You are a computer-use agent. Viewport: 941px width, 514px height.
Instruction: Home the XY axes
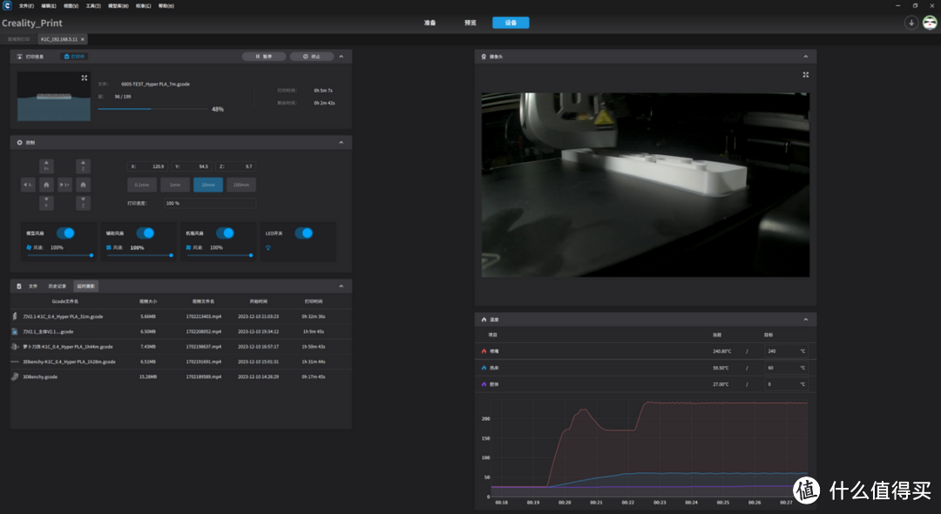point(46,185)
